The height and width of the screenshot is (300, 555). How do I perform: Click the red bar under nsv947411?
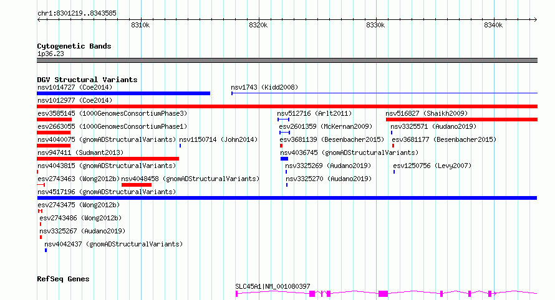click(x=108, y=159)
